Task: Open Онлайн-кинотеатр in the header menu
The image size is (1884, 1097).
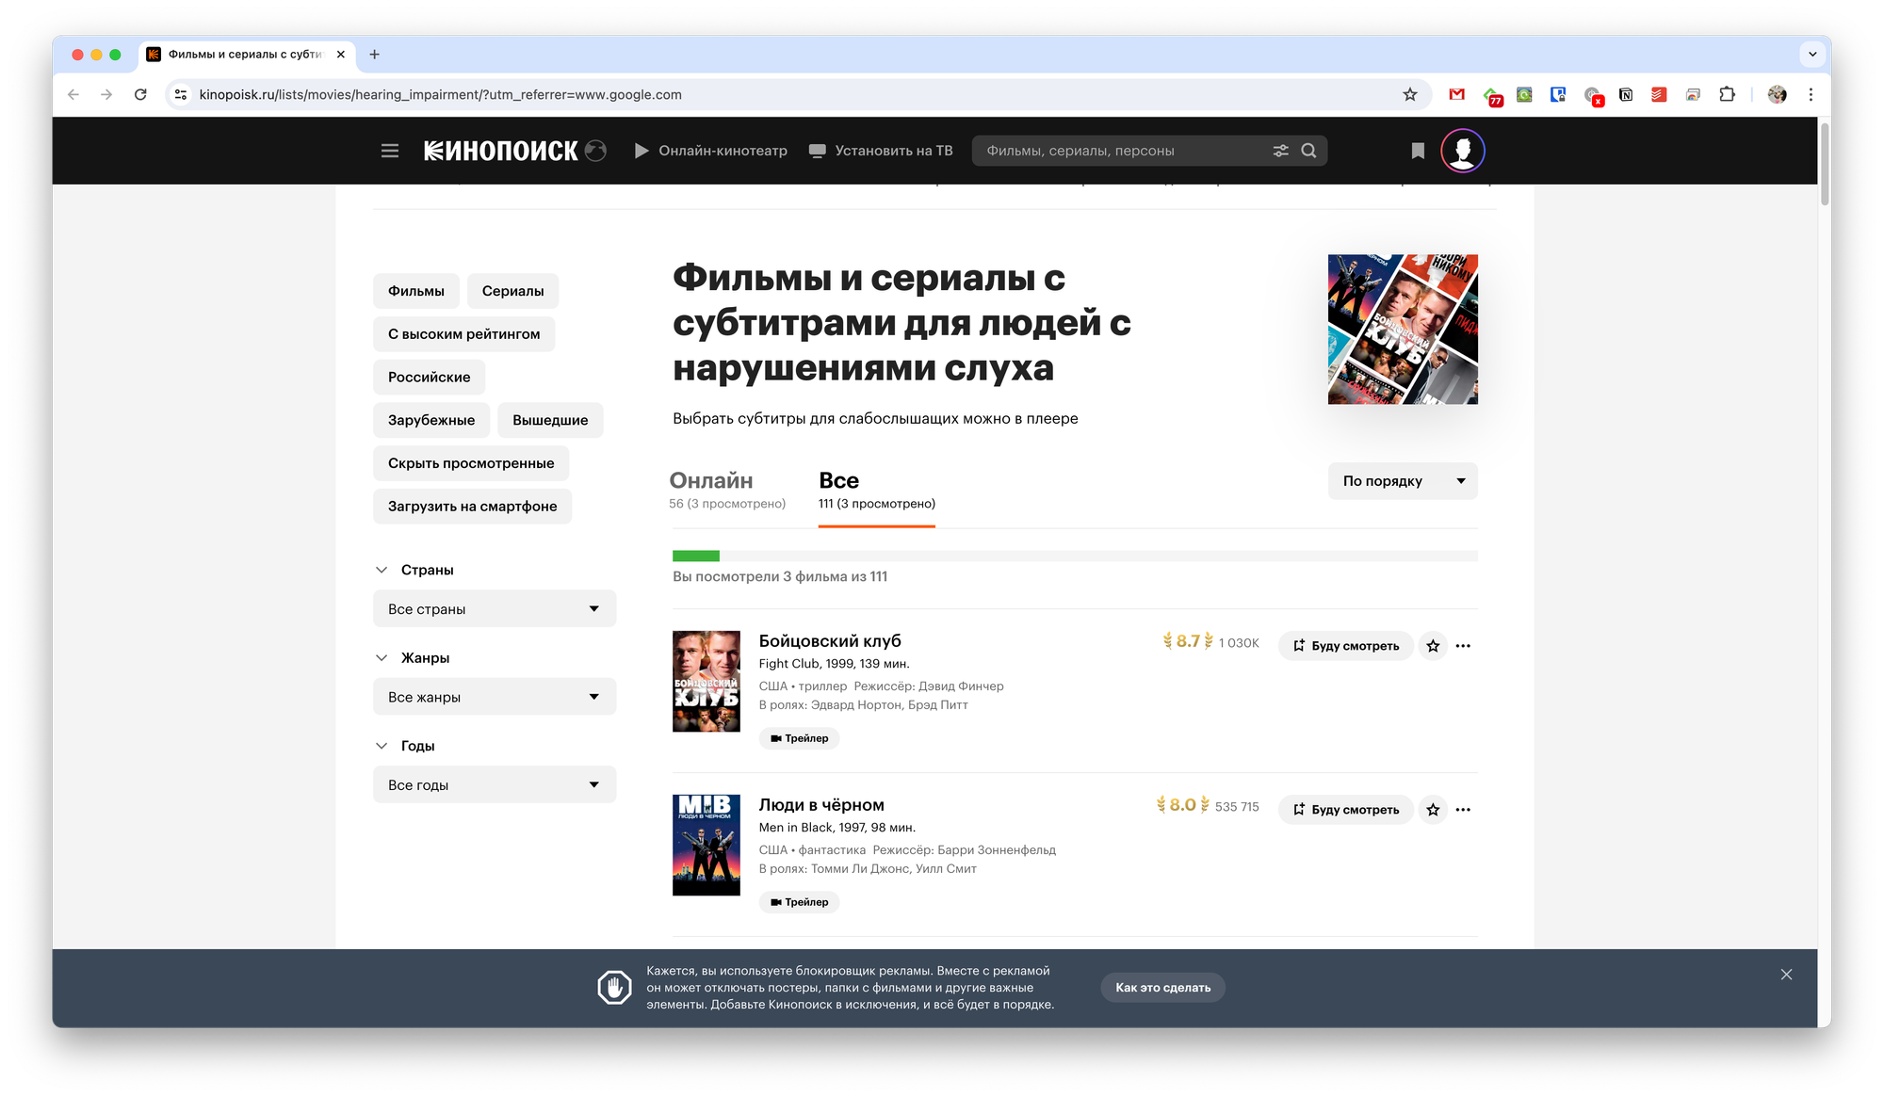Action: [711, 151]
